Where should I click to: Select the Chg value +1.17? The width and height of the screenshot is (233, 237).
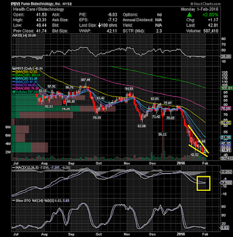point(213,20)
